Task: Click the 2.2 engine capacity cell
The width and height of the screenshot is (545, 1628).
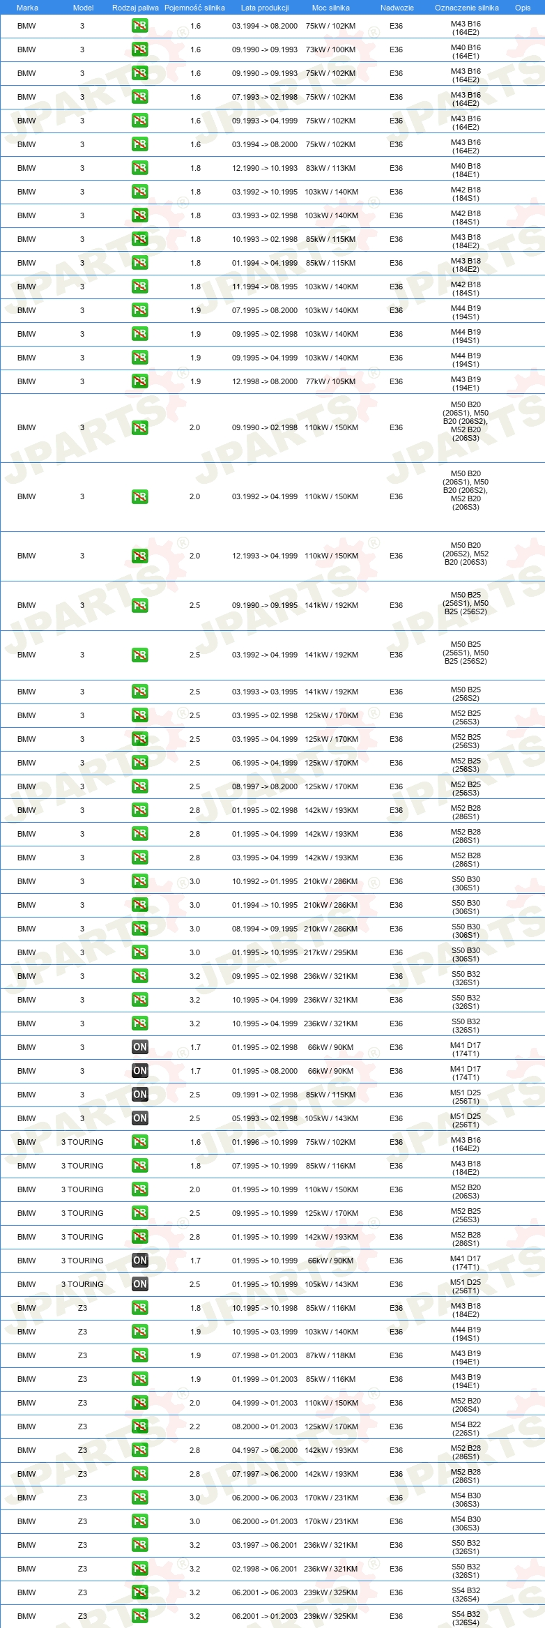Action: coord(195,1427)
